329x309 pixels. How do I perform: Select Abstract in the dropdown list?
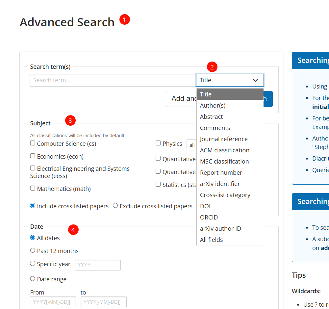pyautogui.click(x=212, y=117)
